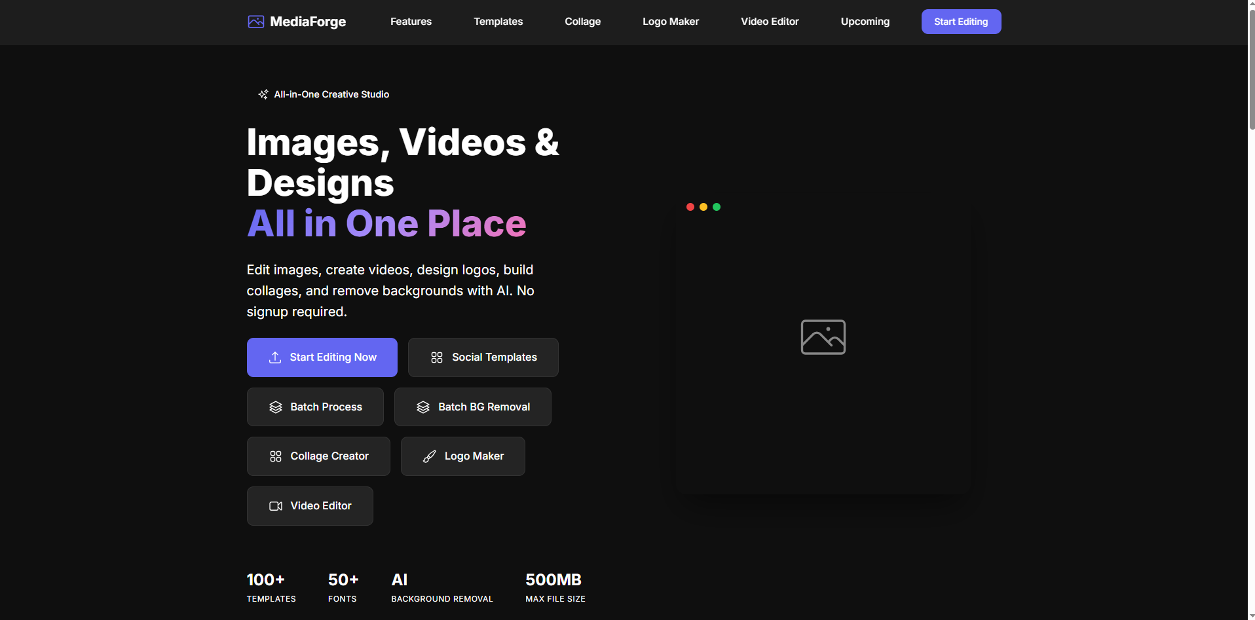The width and height of the screenshot is (1255, 620).
Task: Click the grid icon on Social Templates
Action: point(437,357)
